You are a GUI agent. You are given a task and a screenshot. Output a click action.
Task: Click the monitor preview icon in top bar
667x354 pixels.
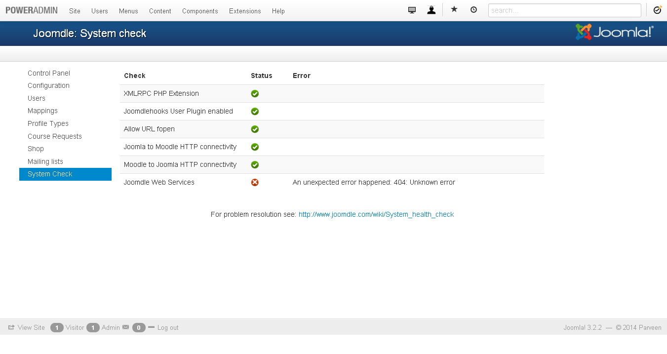[x=412, y=10]
